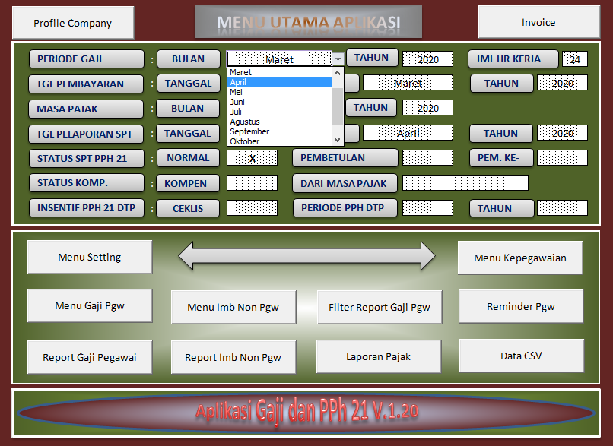Viewport: 613px width, 446px height.
Task: Open Data CSV
Action: point(522,356)
